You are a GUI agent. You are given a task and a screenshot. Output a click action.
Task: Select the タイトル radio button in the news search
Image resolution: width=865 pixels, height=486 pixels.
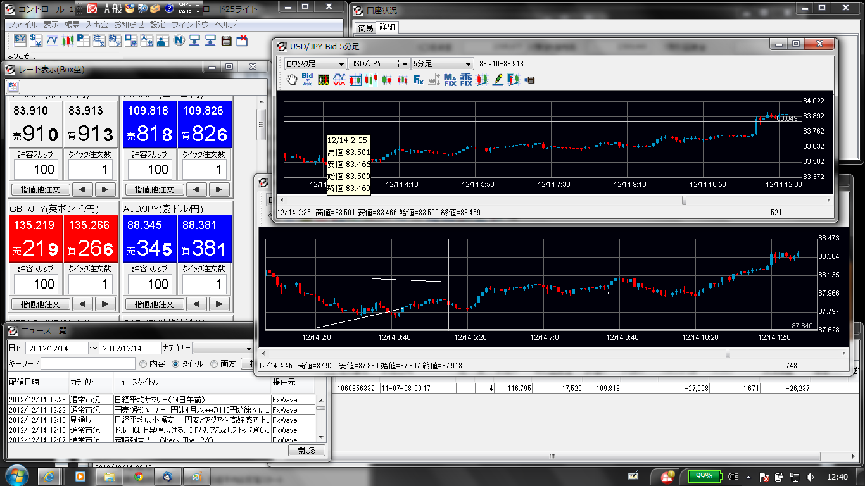tap(175, 364)
